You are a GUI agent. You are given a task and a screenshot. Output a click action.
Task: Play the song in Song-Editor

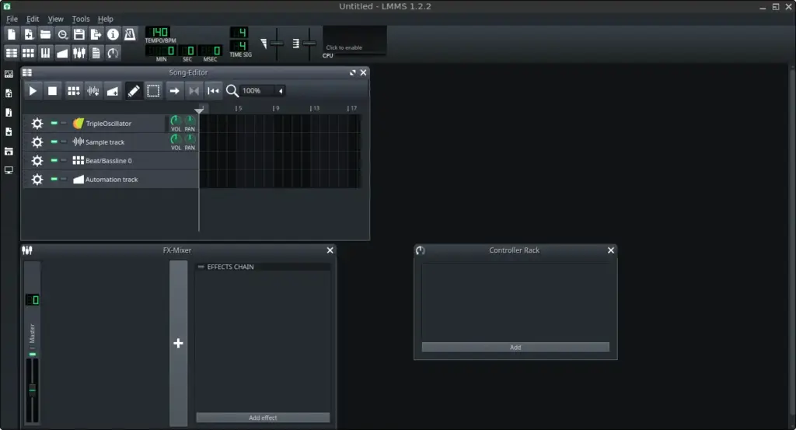[x=33, y=91]
